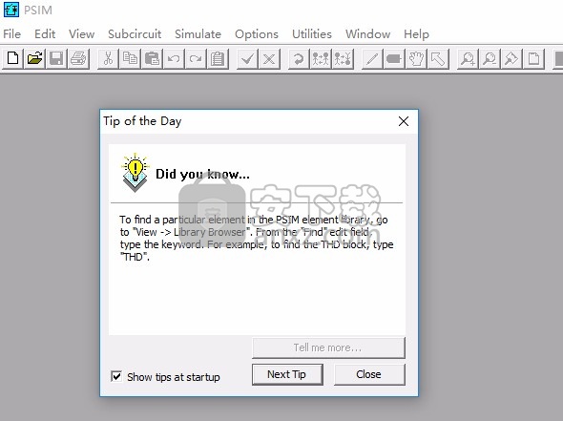Image resolution: width=563 pixels, height=421 pixels.
Task: Click the New file toolbar icon
Action: 13,58
